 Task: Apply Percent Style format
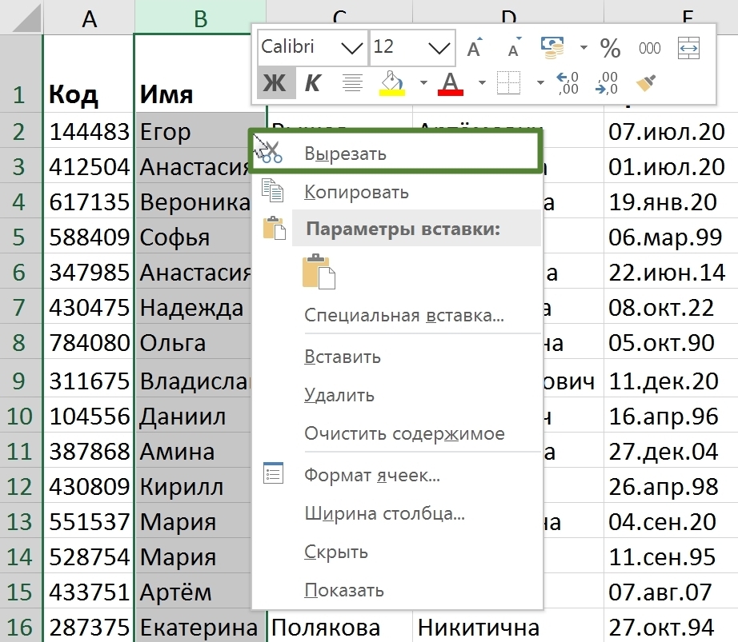point(610,48)
